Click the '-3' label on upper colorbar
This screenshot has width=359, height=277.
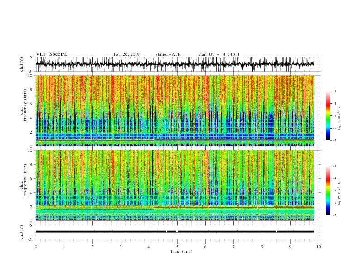tap(334, 91)
